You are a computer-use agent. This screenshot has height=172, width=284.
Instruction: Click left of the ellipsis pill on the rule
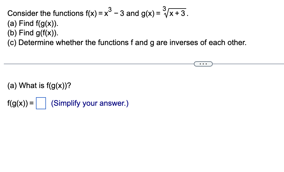(118, 64)
